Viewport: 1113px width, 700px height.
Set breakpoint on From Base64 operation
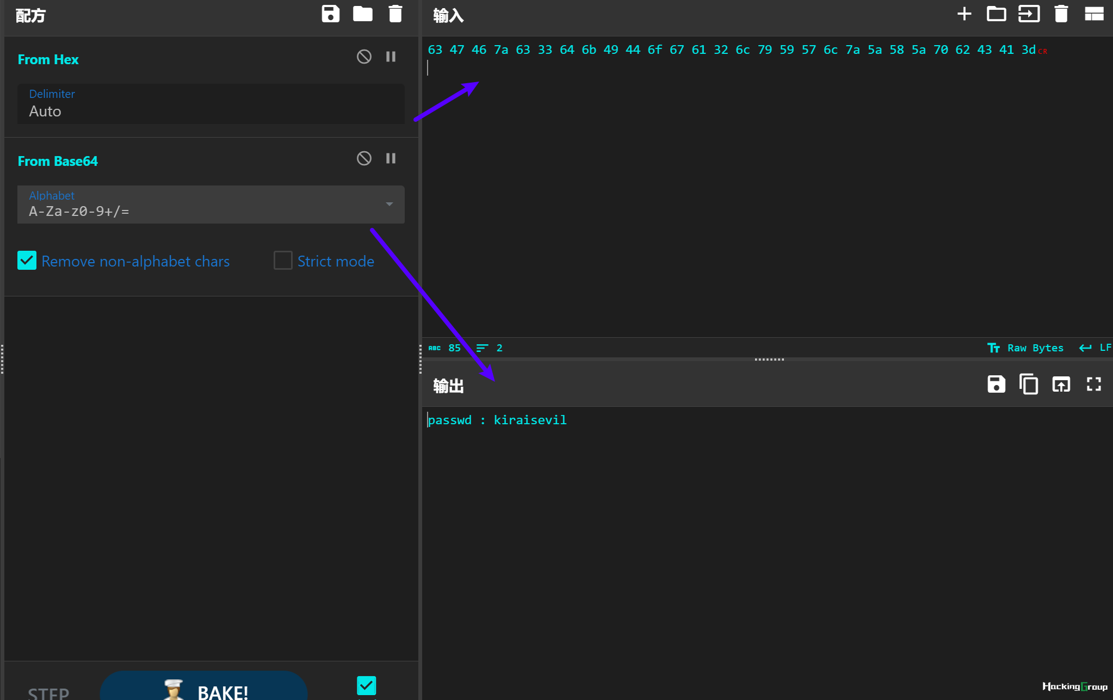click(391, 158)
